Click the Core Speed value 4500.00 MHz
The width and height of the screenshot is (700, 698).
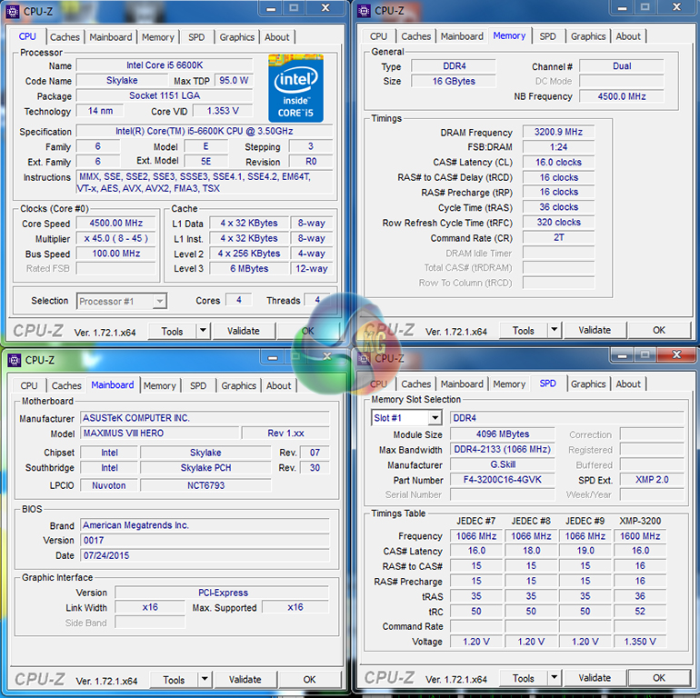[115, 224]
